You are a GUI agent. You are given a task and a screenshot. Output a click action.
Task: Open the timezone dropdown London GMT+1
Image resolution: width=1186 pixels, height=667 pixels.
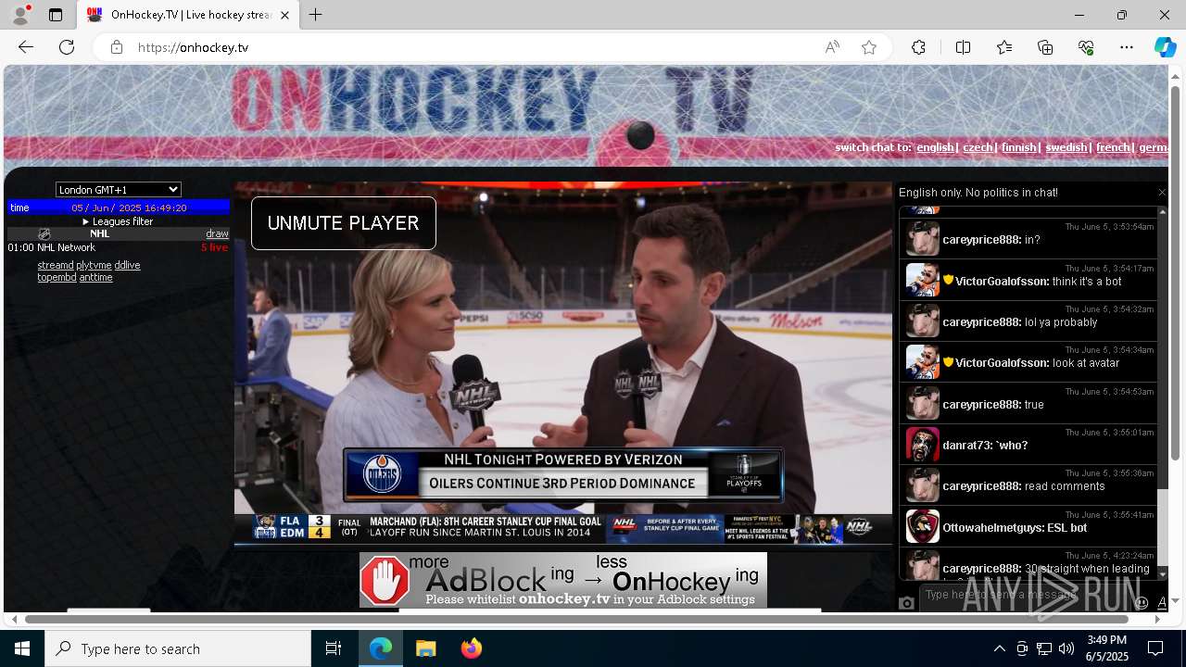119,189
